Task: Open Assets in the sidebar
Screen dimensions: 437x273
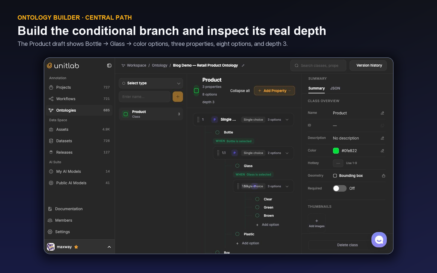Action: (x=79, y=129)
